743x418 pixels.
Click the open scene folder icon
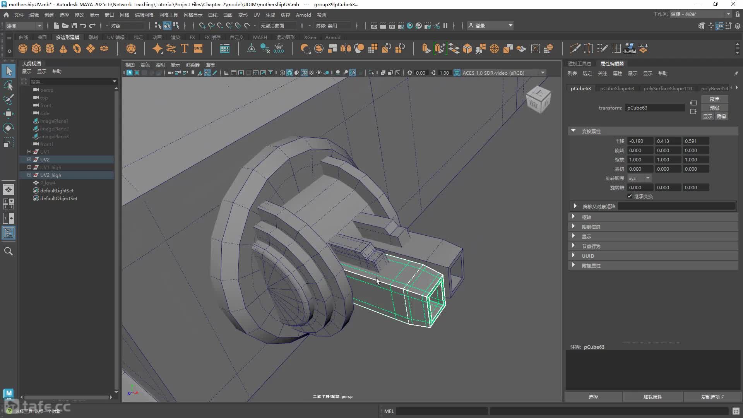pyautogui.click(x=65, y=26)
